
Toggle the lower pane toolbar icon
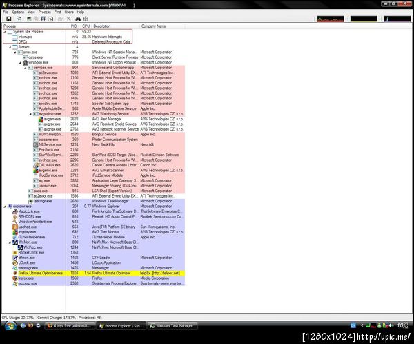coord(43,19)
